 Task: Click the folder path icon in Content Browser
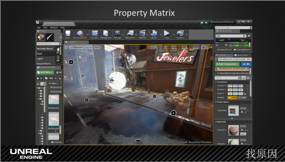click(46, 78)
